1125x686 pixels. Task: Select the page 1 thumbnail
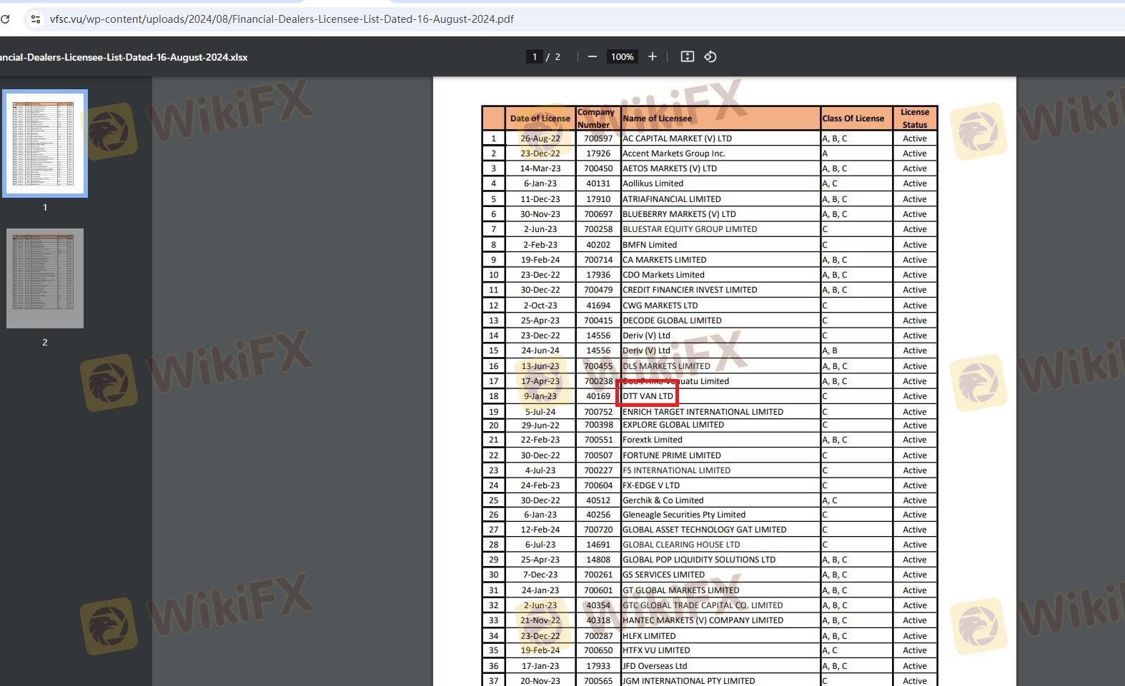45,143
